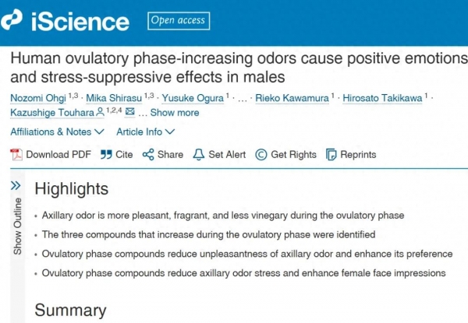Expand the Article Info dropdown
Viewport: 468px width, 323px height.
145,132
